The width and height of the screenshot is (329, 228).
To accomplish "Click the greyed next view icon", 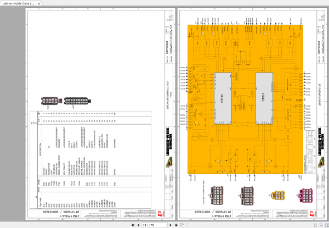I will click(188, 225).
